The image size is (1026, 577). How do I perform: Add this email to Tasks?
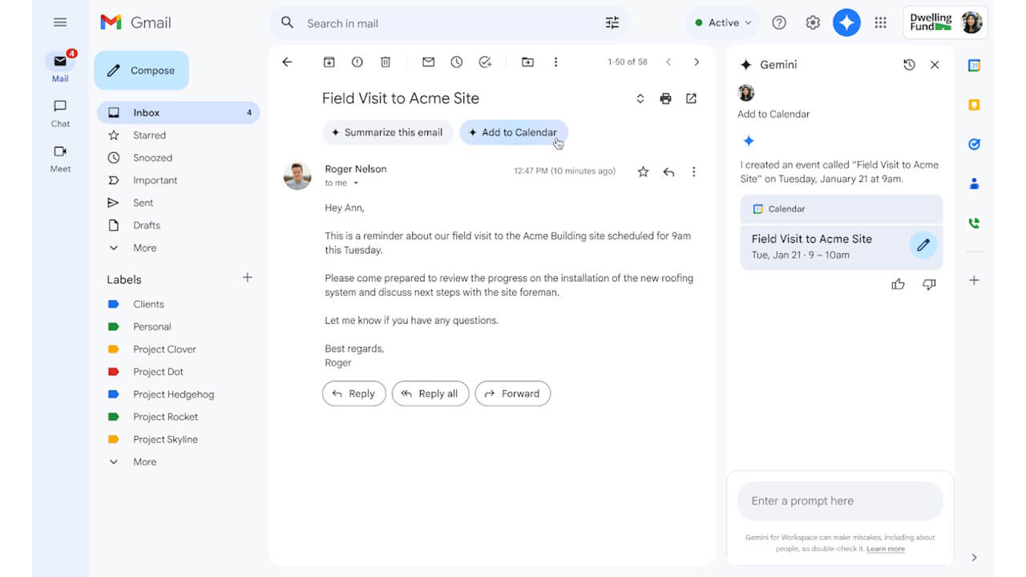pyautogui.click(x=484, y=62)
